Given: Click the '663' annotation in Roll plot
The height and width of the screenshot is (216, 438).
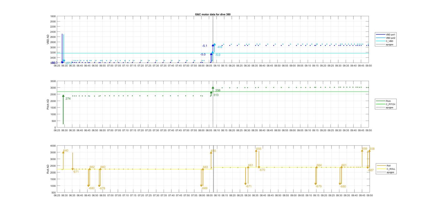Looking at the screenshot, I should [205, 167].
